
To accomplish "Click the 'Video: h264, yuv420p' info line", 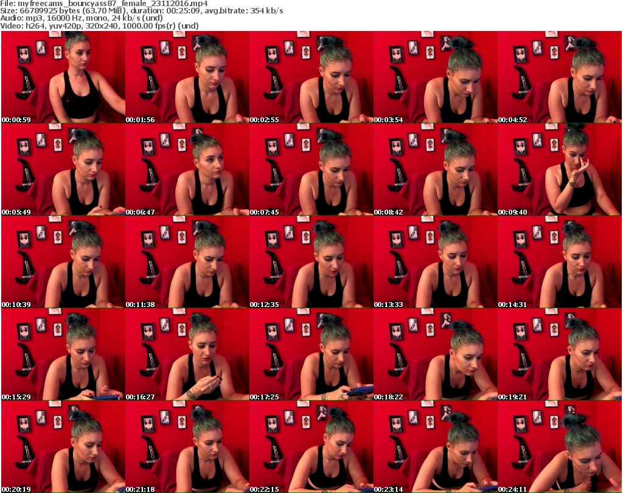I will pyautogui.click(x=99, y=26).
